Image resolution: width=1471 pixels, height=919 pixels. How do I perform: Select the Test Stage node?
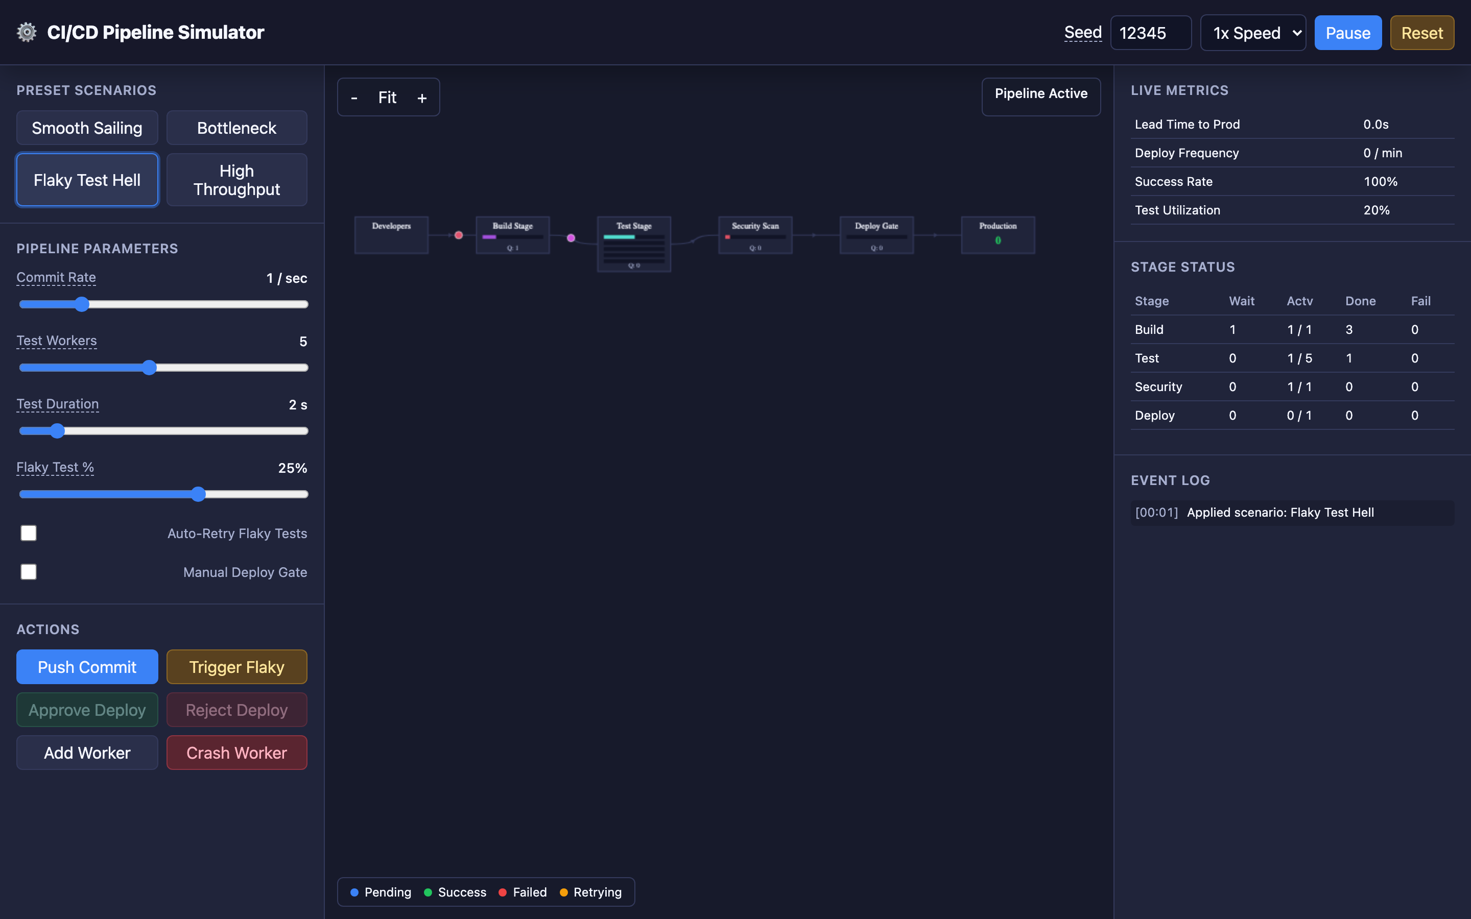pyautogui.click(x=634, y=244)
